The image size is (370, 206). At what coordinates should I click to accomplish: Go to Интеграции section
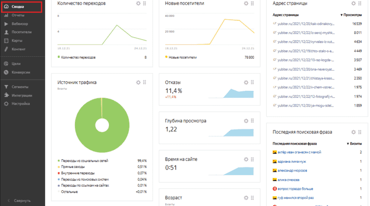[x=21, y=95]
